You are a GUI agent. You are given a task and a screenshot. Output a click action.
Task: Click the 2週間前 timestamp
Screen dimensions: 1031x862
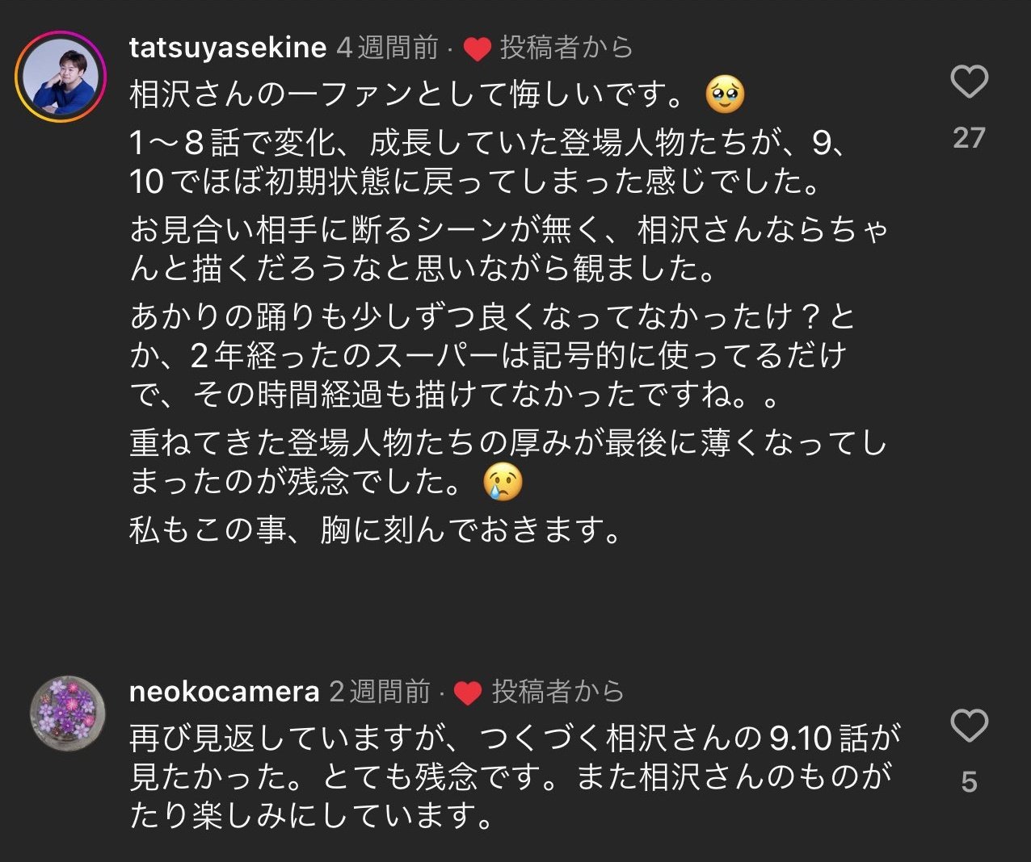click(x=380, y=692)
